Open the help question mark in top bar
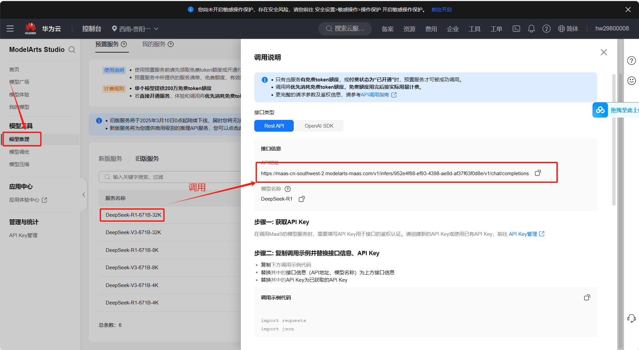Viewport: 639px width, 350px height. tap(546, 28)
